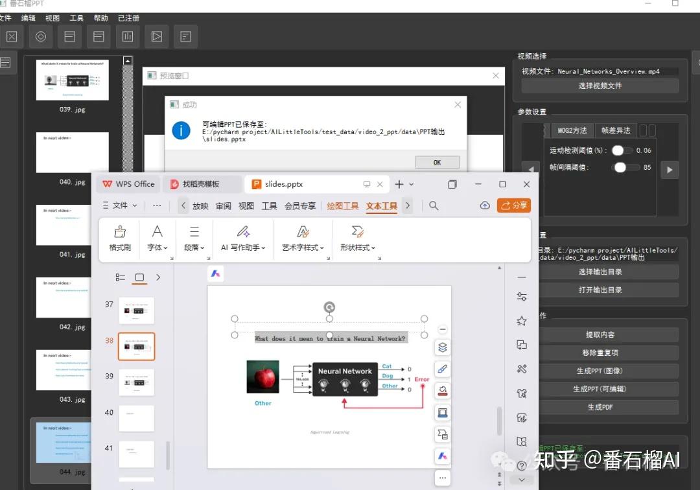The width and height of the screenshot is (700, 490).
Task: Click the orange 分享 share button
Action: [514, 205]
